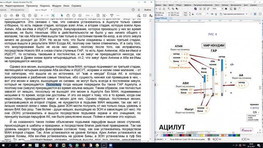Image resolution: width=263 pixels, height=148 pixels.
Task: Click the export icon in CorelDRAW toolbar
Action: coord(205,9)
